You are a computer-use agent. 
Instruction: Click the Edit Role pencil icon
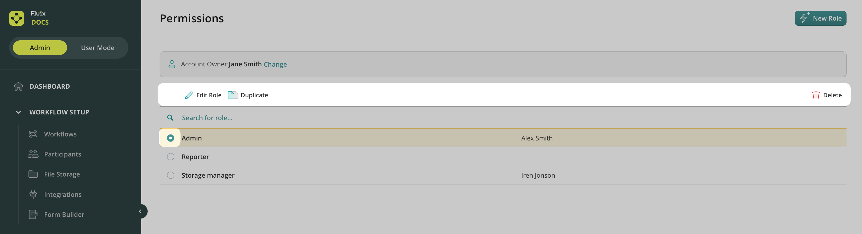coord(189,95)
